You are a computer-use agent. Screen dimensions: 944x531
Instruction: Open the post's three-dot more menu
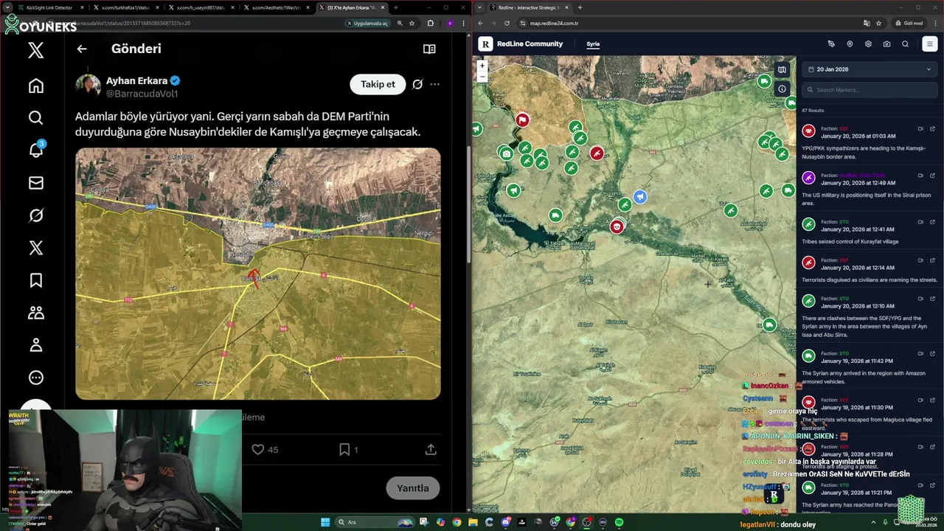tap(435, 84)
